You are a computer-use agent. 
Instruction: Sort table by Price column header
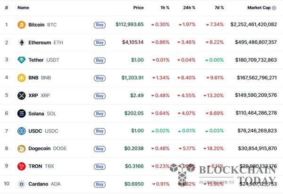pyautogui.click(x=138, y=8)
